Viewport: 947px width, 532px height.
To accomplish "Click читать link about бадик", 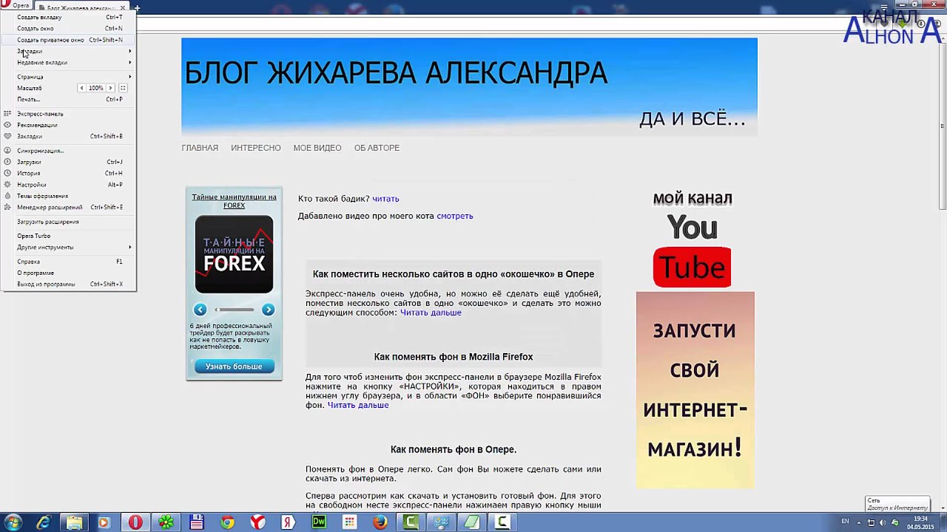I will pos(385,199).
